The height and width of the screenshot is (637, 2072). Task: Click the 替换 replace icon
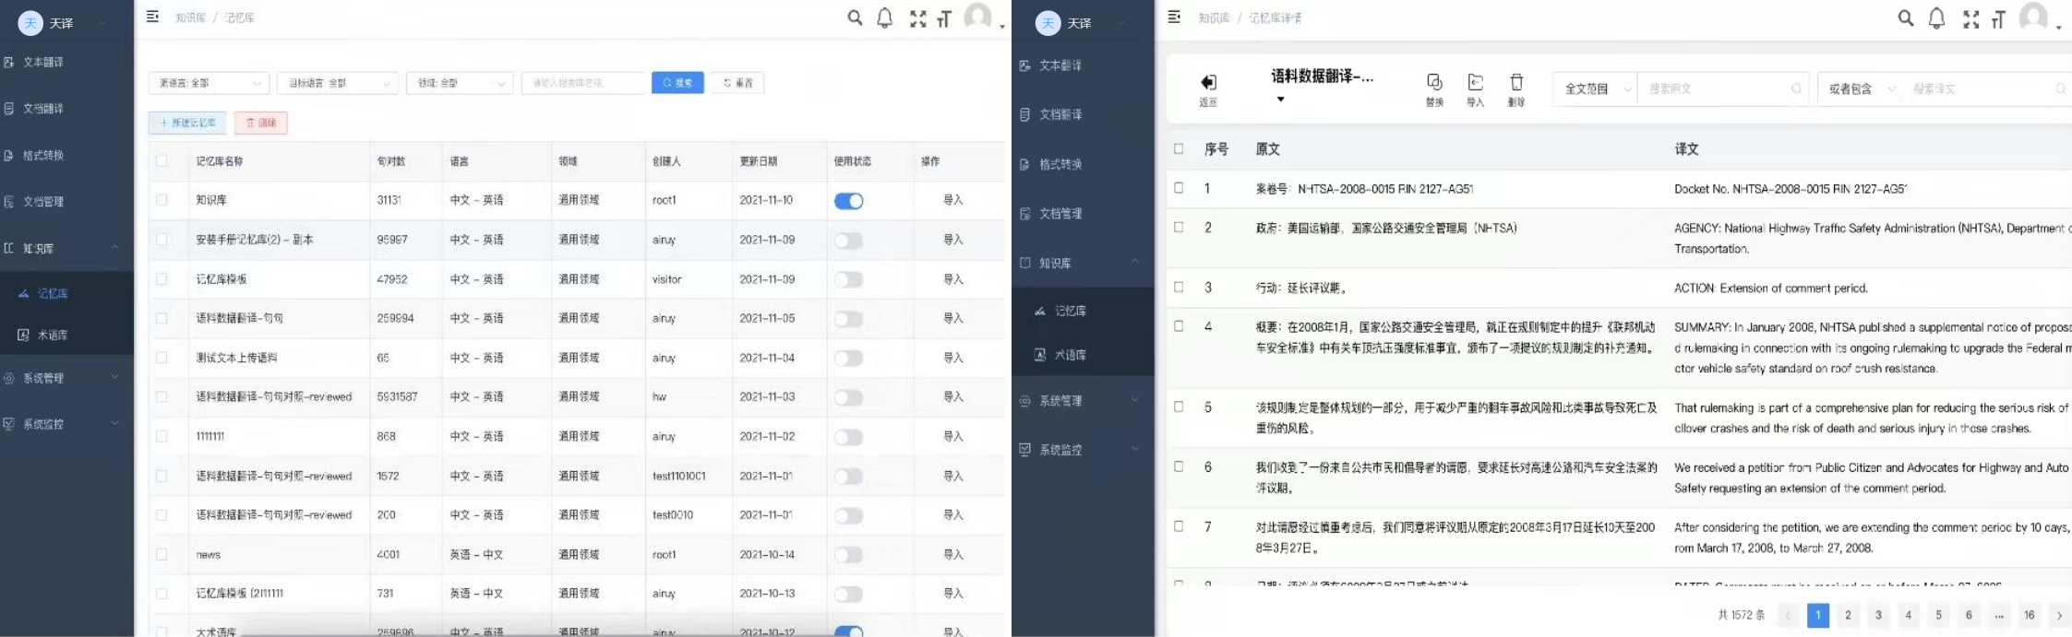click(x=1434, y=82)
